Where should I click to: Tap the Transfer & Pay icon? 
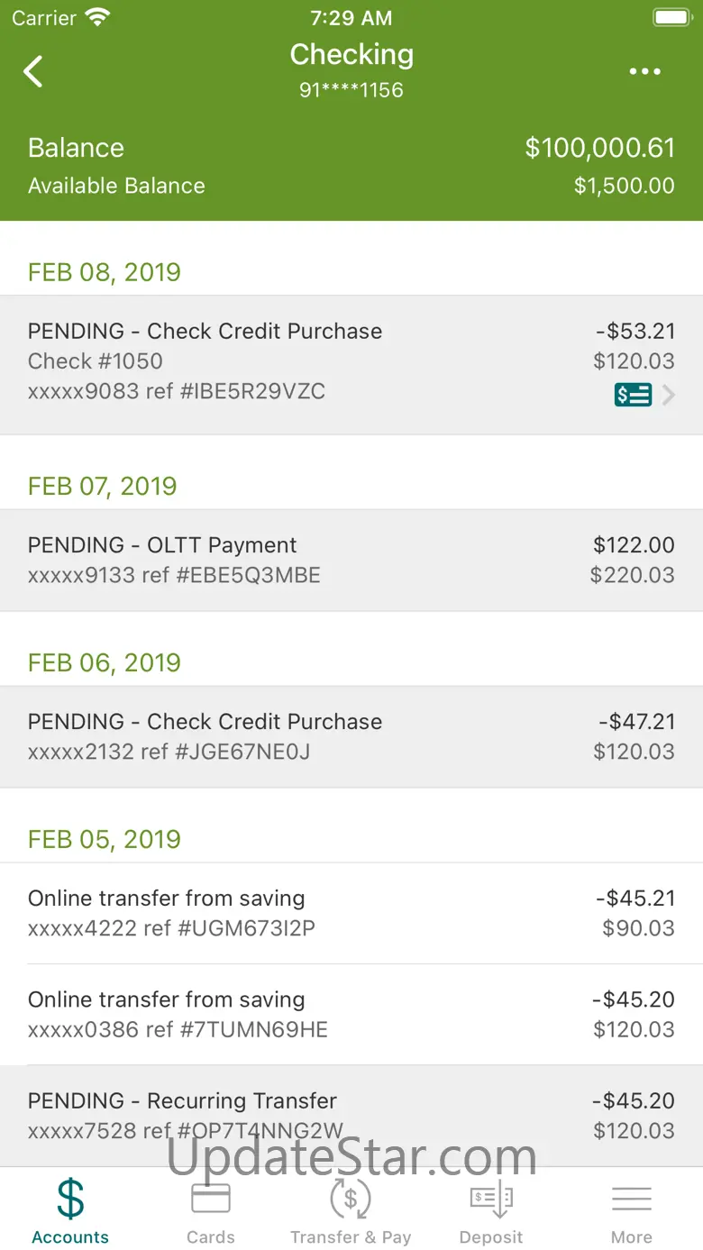tap(351, 1200)
